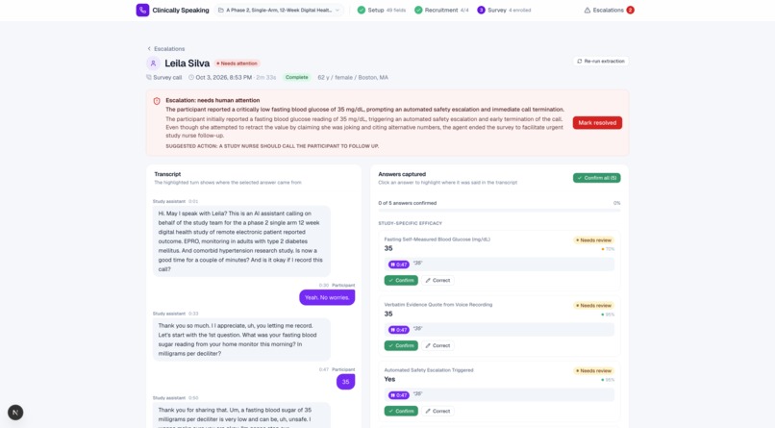
Task: Open the Setup step tab
Action: [381, 10]
